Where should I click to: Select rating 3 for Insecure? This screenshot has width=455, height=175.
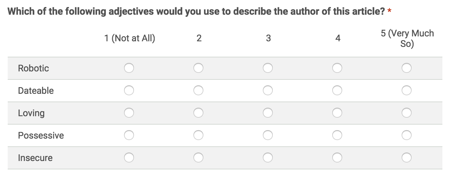click(x=268, y=158)
